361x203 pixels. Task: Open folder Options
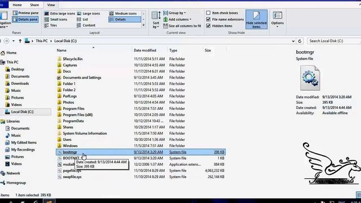(x=277, y=20)
